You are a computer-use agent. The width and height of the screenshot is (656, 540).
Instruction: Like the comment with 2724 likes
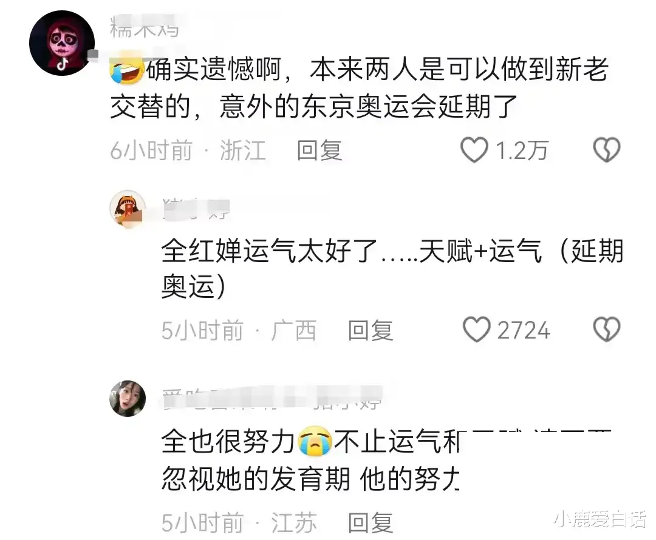476,330
